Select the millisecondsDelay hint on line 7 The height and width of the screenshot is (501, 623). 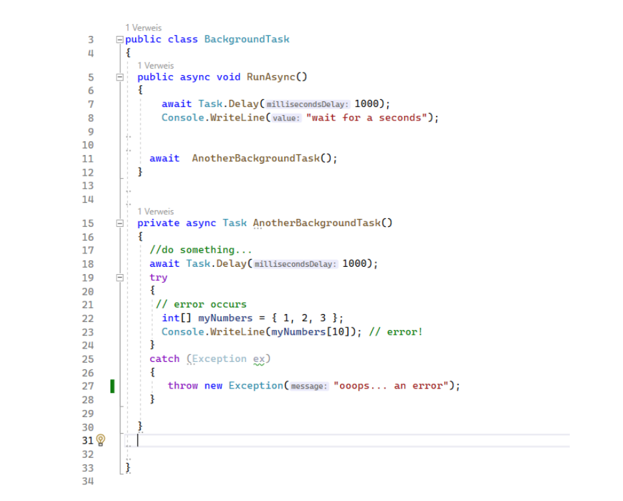[307, 104]
